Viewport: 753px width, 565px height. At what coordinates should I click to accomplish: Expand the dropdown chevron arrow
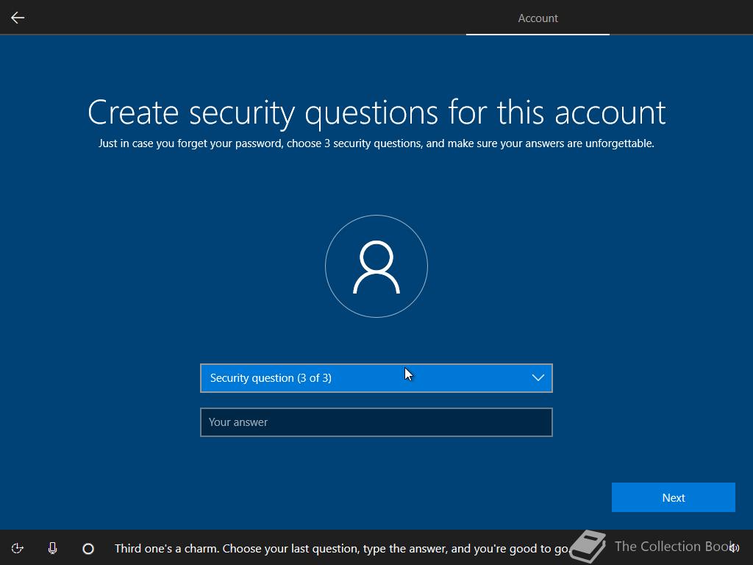click(x=538, y=378)
